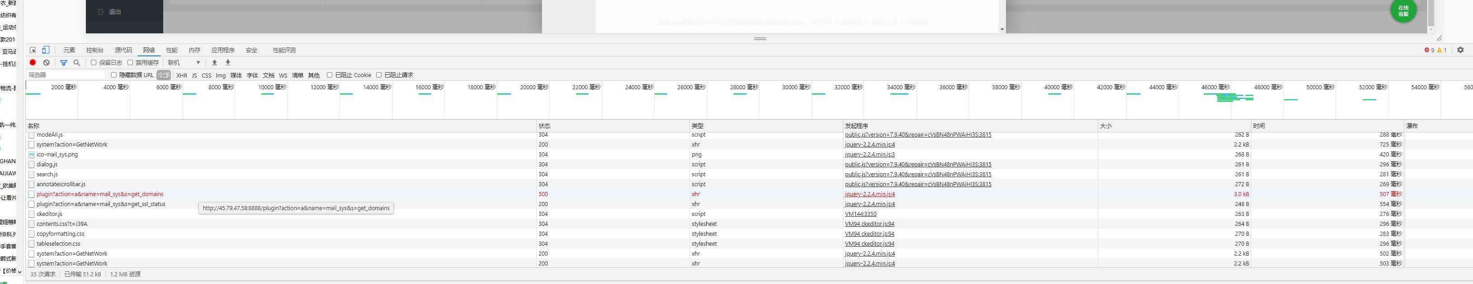Viewport: 1473px width, 284px height.
Task: Activate the inspect element picker icon
Action: click(33, 50)
